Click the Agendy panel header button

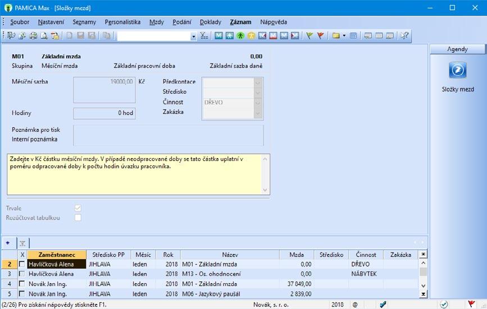[457, 49]
